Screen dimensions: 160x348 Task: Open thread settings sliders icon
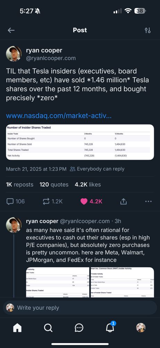148,30
